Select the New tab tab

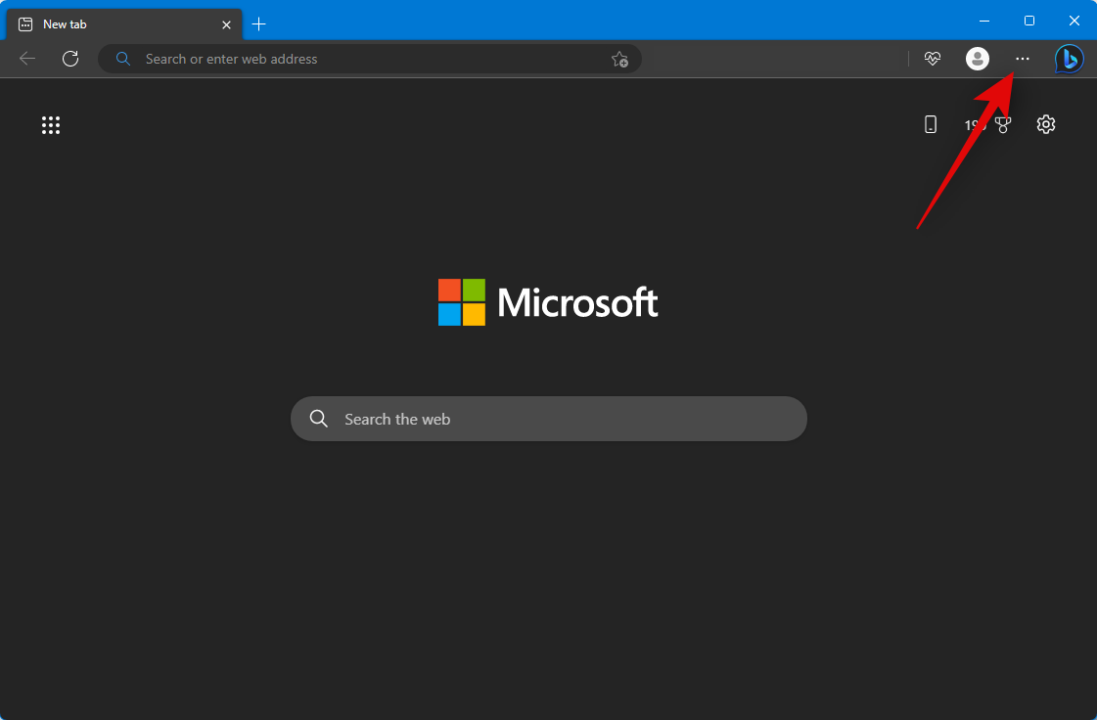[x=117, y=23]
